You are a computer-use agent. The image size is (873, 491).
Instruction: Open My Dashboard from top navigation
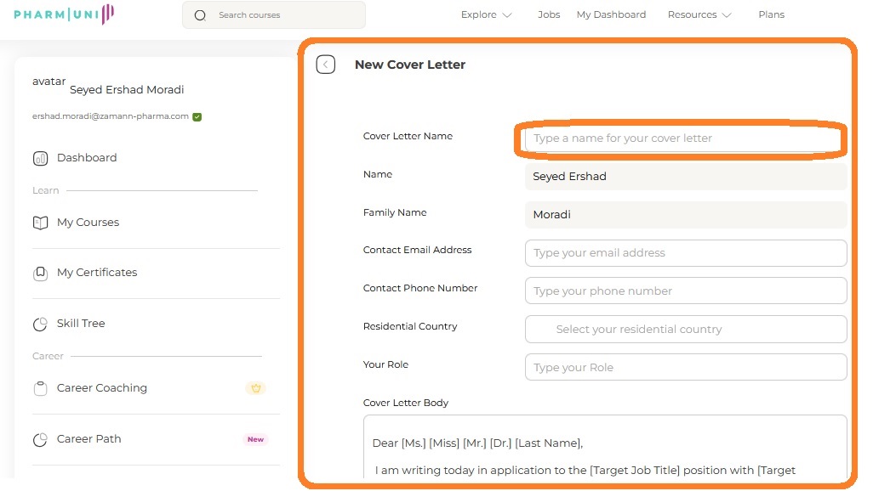pos(611,14)
